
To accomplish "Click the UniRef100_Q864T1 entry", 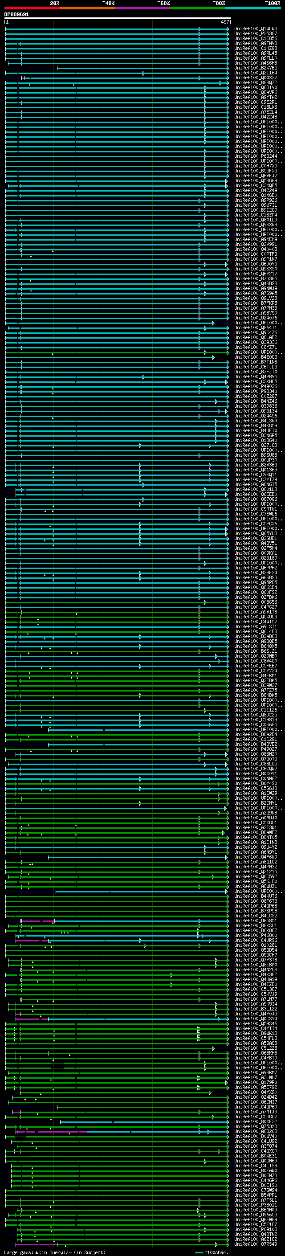I will coord(256,327).
